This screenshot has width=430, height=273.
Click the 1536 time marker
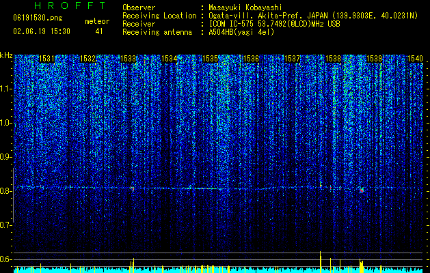pyautogui.click(x=251, y=59)
